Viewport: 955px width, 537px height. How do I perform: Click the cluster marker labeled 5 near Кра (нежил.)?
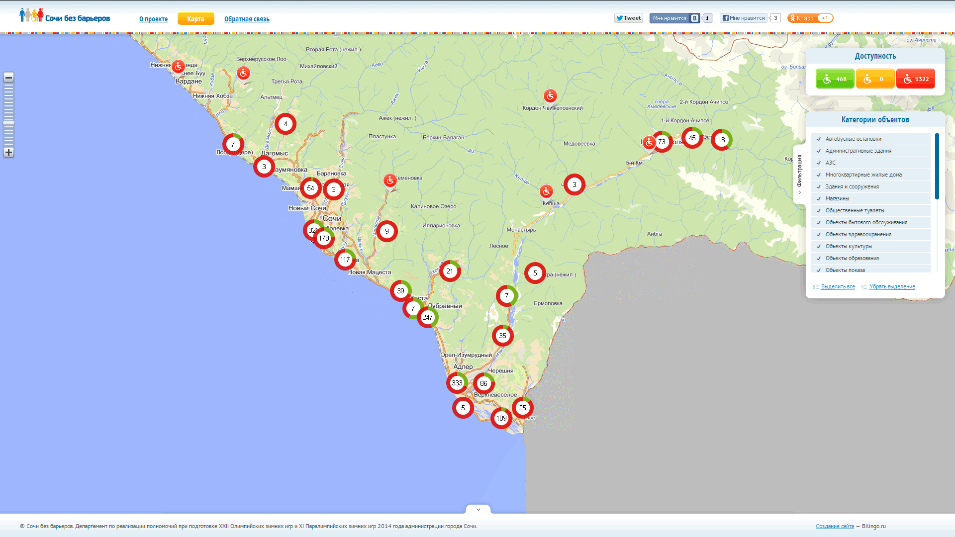(535, 273)
